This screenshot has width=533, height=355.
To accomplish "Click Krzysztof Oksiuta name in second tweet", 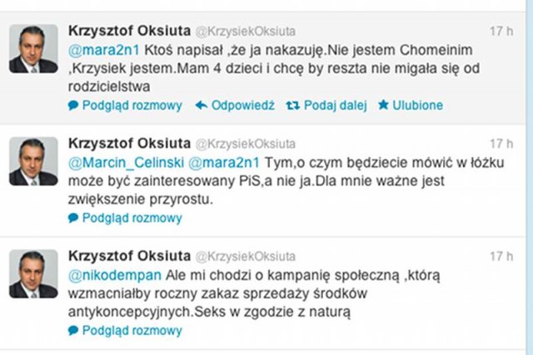I will click(x=127, y=143).
